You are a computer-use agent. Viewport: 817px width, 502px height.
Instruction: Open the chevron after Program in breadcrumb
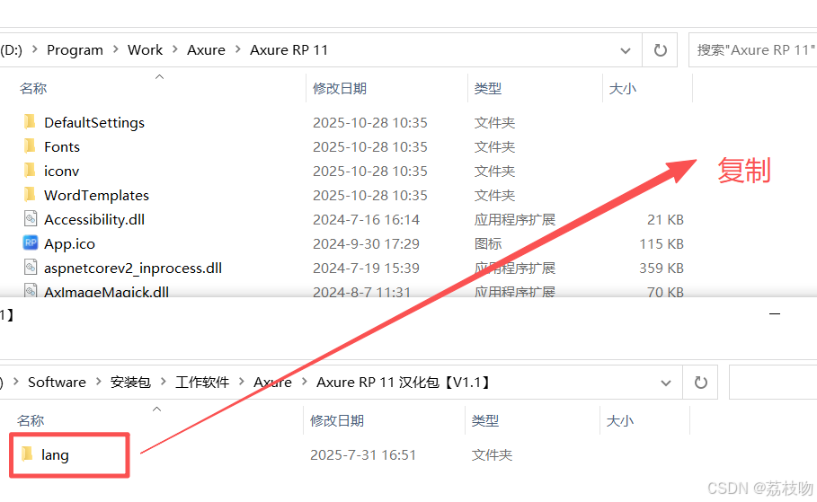click(116, 49)
